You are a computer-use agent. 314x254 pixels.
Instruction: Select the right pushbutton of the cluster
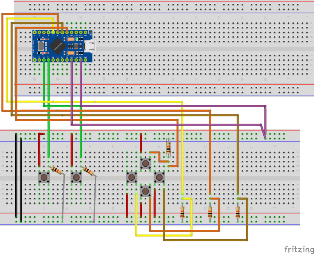click(x=159, y=177)
